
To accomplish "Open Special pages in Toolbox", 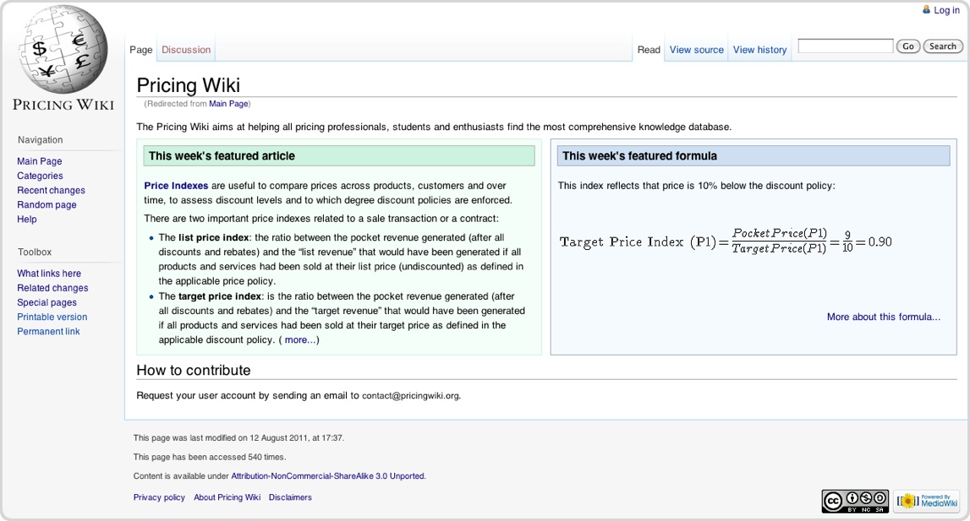I will 47,302.
